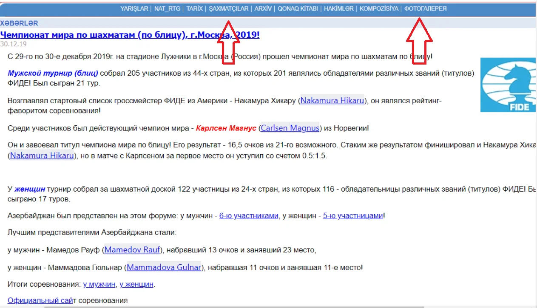View the Mammadova Gulnar profile link
Image resolution: width=537 pixels, height=308 pixels.
click(x=164, y=268)
